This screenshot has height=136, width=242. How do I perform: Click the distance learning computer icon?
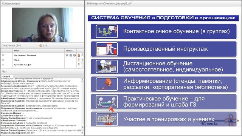[x=107, y=66]
